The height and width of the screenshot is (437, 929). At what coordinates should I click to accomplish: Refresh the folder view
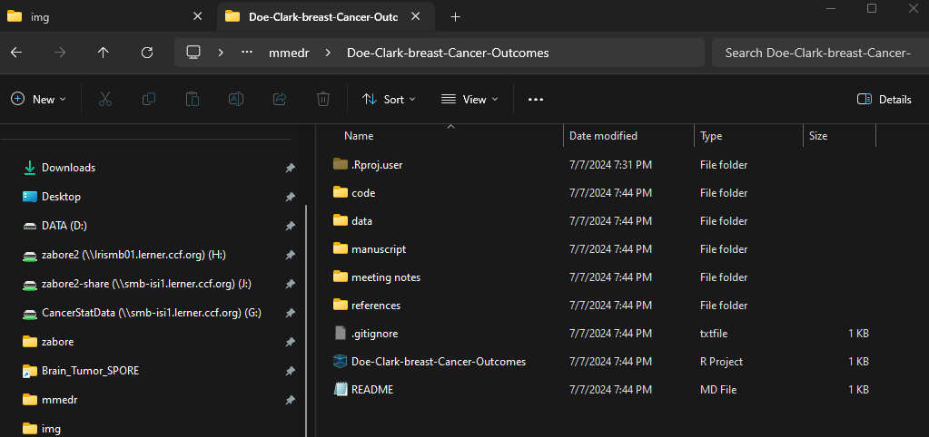pos(147,53)
